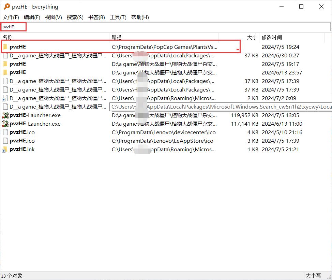
Task: Select the pvzHE.lnk file name
Action: pyautogui.click(x=22, y=149)
